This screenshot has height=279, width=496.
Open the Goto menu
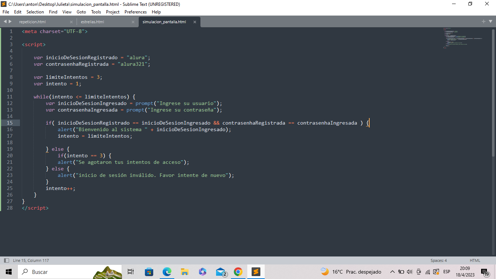coord(81,12)
